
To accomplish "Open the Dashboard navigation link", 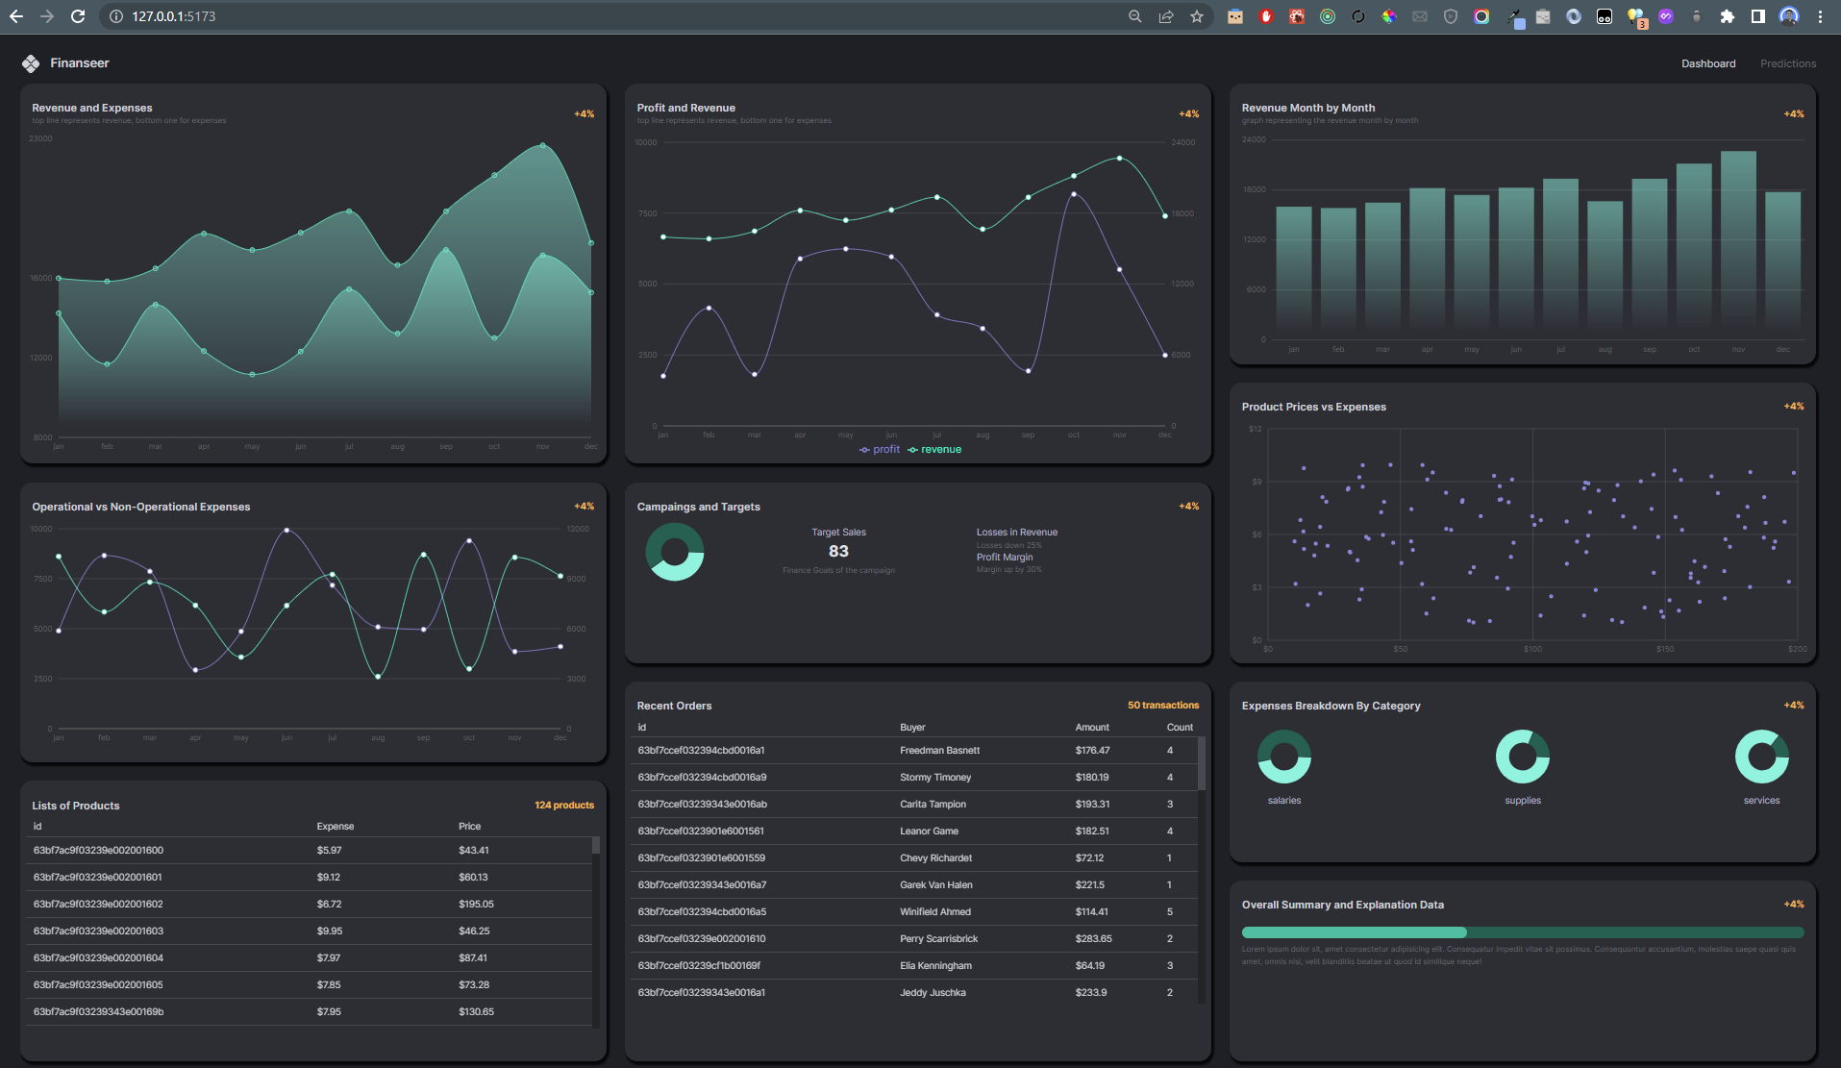I will [1708, 63].
